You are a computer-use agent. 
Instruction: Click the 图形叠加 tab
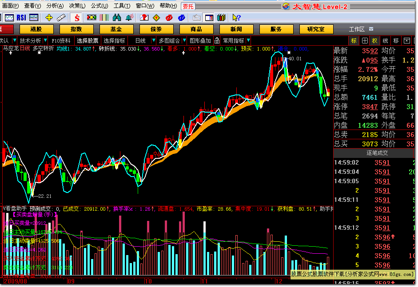click(200, 40)
